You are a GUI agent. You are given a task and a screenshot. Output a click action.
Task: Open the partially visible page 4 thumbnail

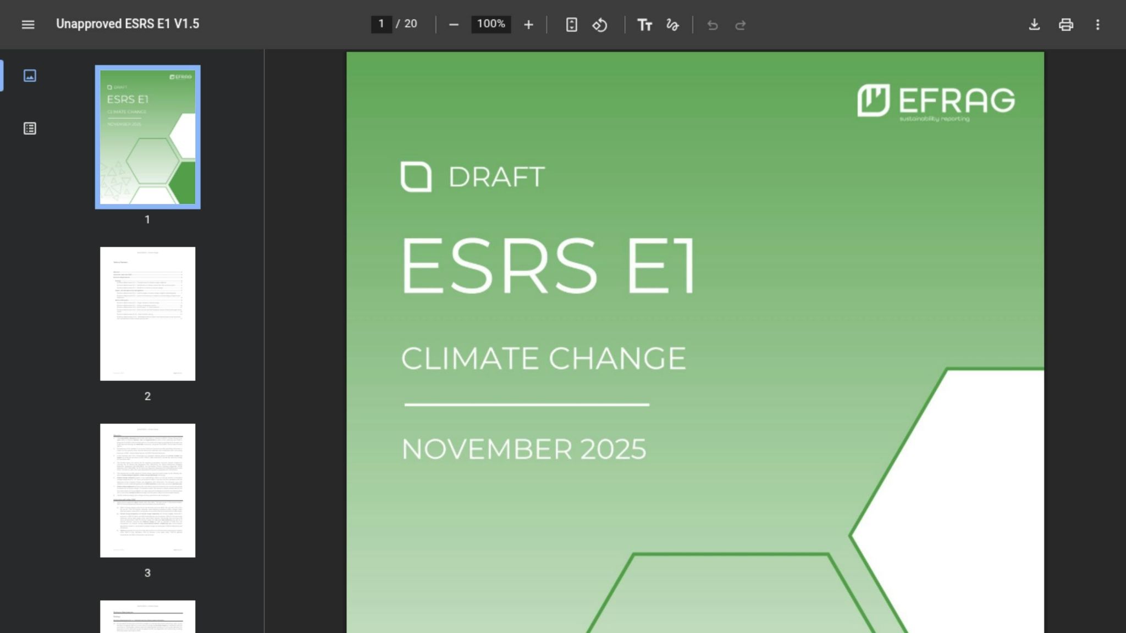(x=147, y=617)
